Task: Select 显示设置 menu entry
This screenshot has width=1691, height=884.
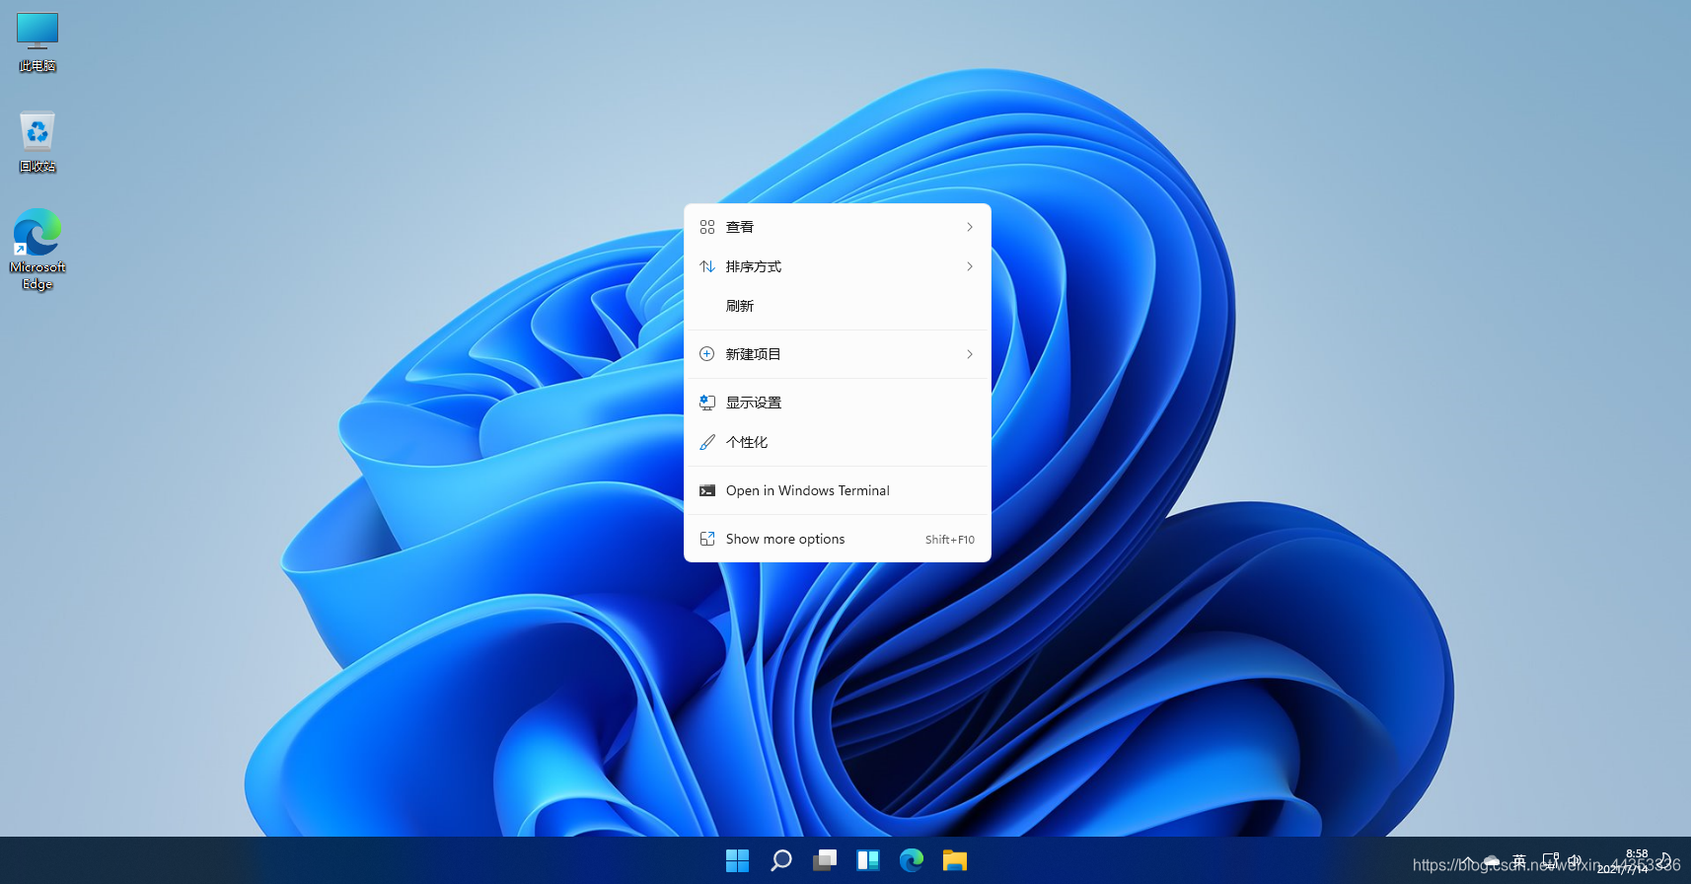Action: click(x=838, y=403)
